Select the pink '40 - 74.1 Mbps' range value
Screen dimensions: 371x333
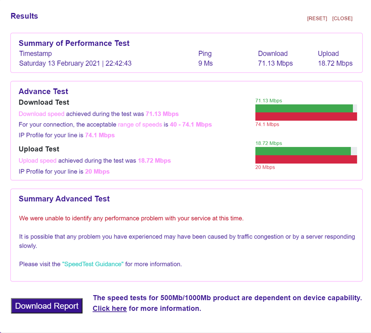[x=191, y=124]
